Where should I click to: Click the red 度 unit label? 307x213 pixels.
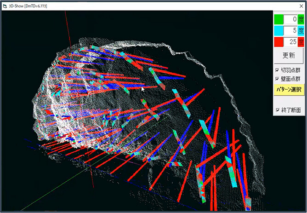(301, 42)
